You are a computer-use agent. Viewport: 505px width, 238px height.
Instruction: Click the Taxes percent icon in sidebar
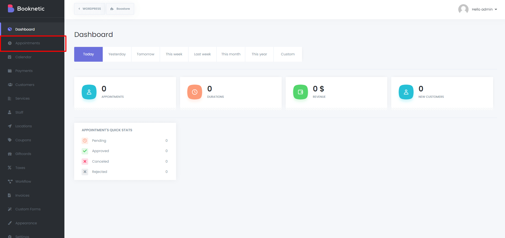[10, 168]
